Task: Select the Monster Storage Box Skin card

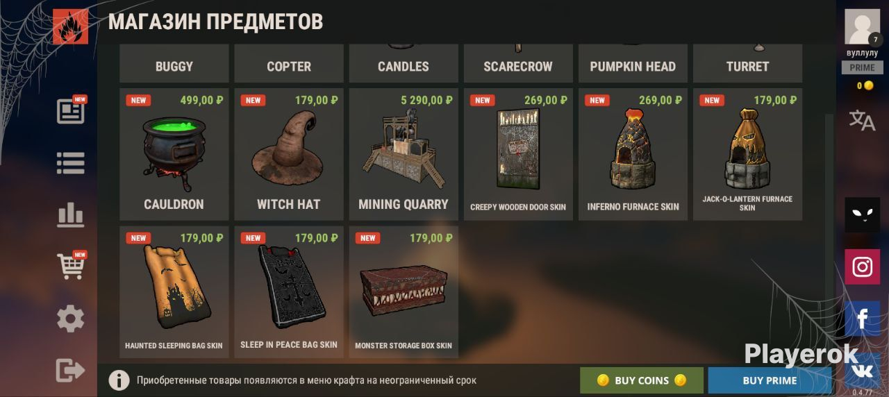Action: tap(404, 292)
